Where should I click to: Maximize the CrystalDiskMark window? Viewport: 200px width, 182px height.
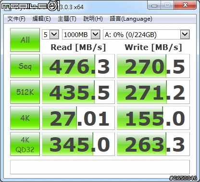pyautogui.click(x=167, y=5)
